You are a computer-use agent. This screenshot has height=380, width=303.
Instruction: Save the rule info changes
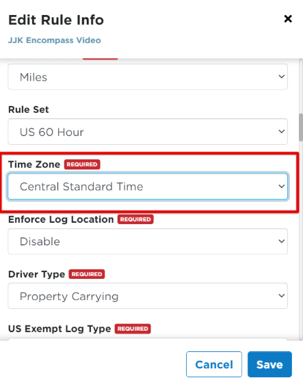(269, 364)
